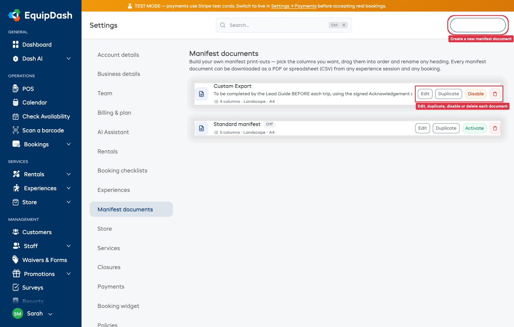Screen dimensions: 514x327
Task: Click the Waivers & Forms tag icon
Action: 16,260
